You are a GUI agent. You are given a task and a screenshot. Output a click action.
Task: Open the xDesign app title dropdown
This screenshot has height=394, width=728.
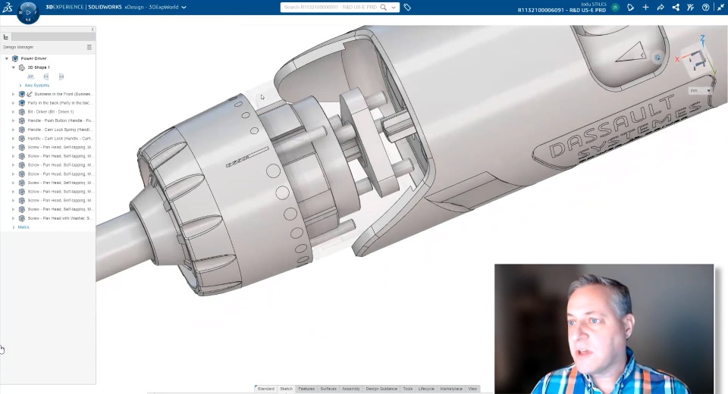click(x=184, y=8)
